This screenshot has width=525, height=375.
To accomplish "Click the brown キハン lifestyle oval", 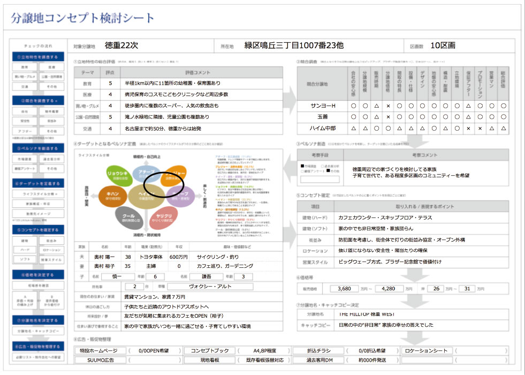I will (x=112, y=196).
